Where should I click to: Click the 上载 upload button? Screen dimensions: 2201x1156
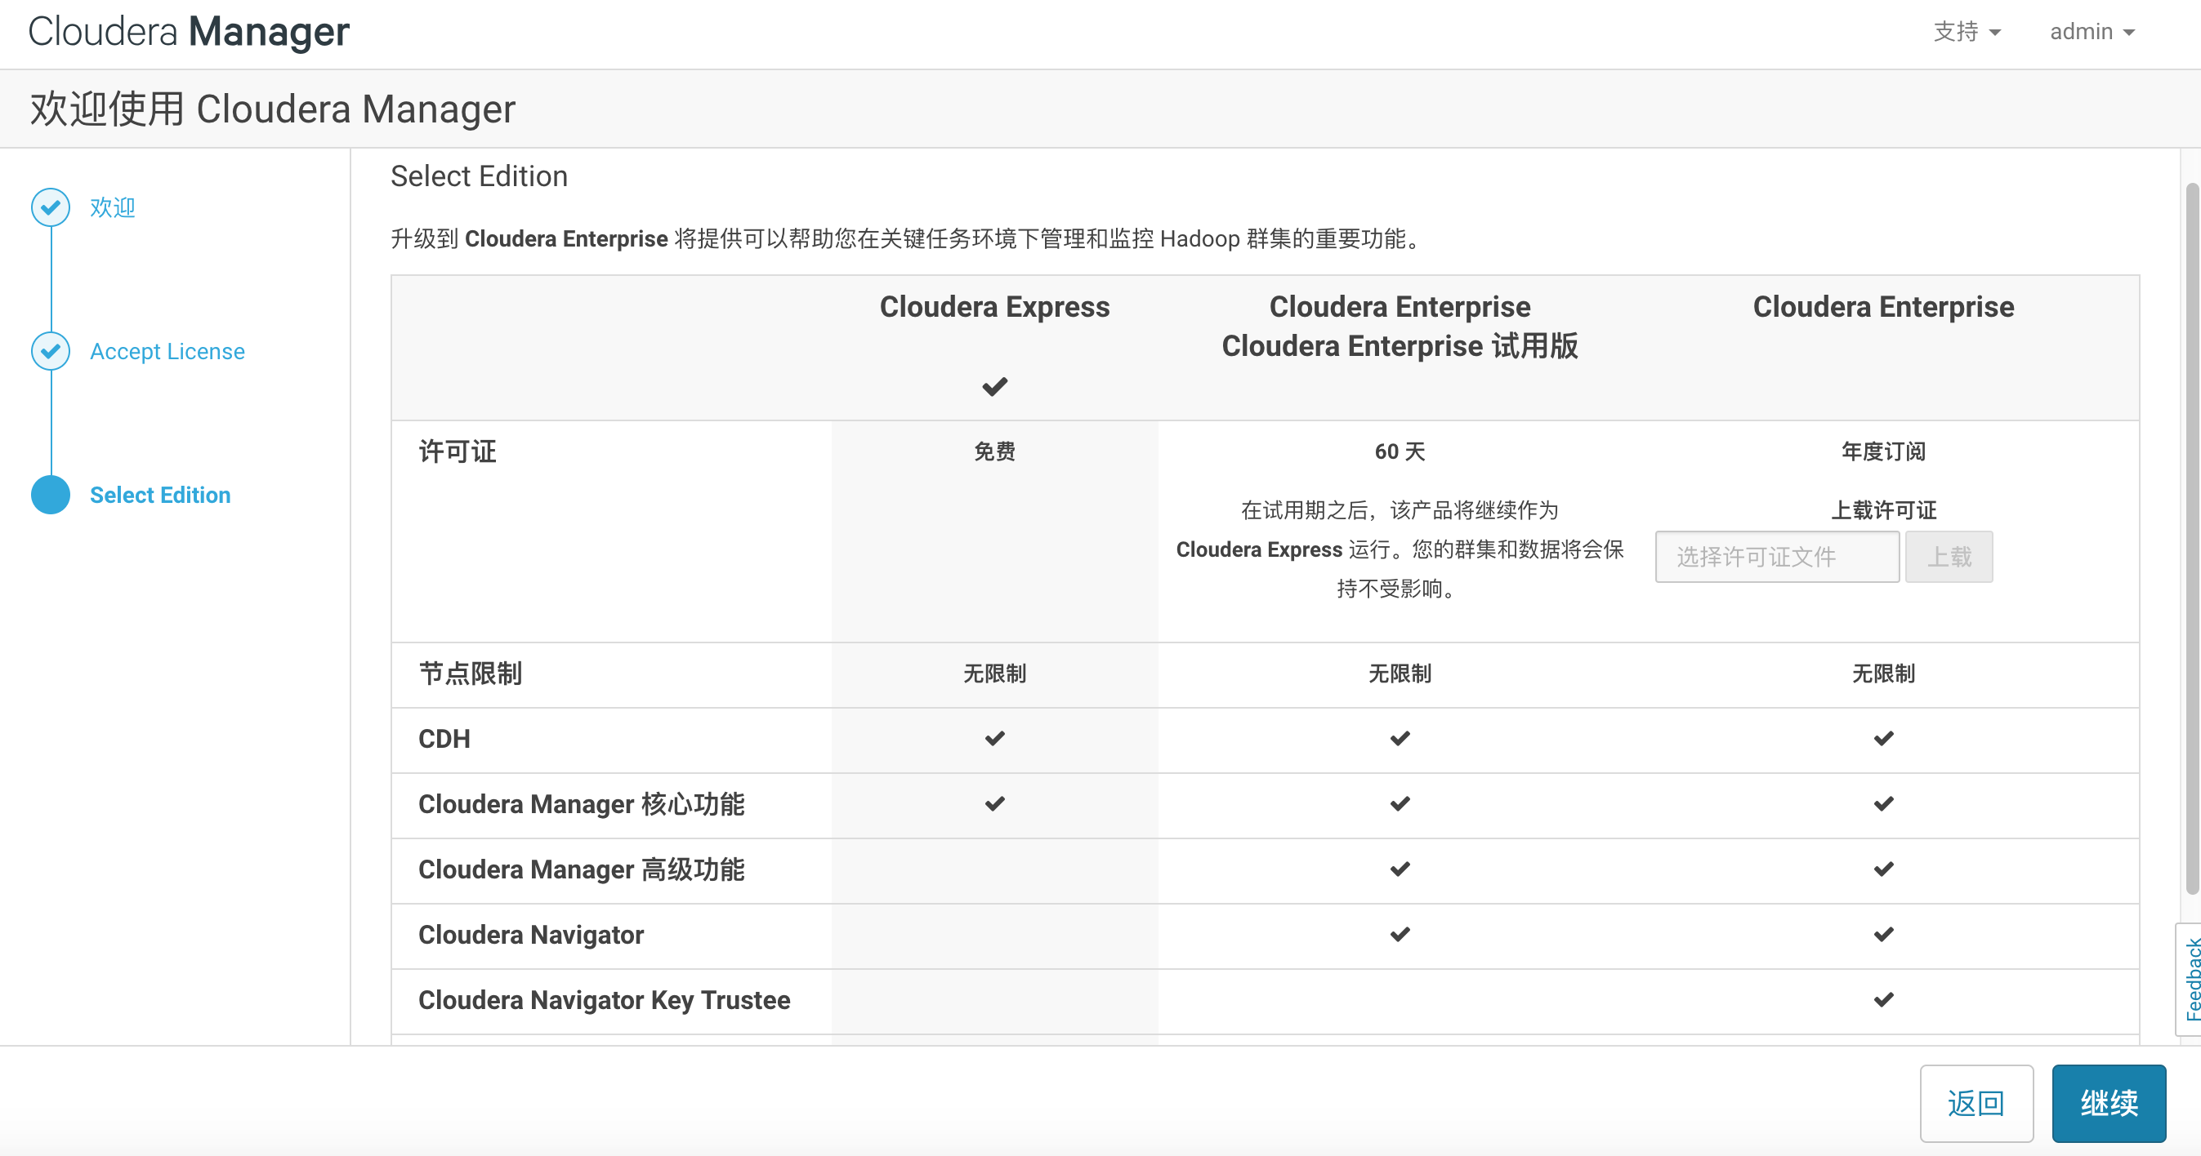(1949, 557)
